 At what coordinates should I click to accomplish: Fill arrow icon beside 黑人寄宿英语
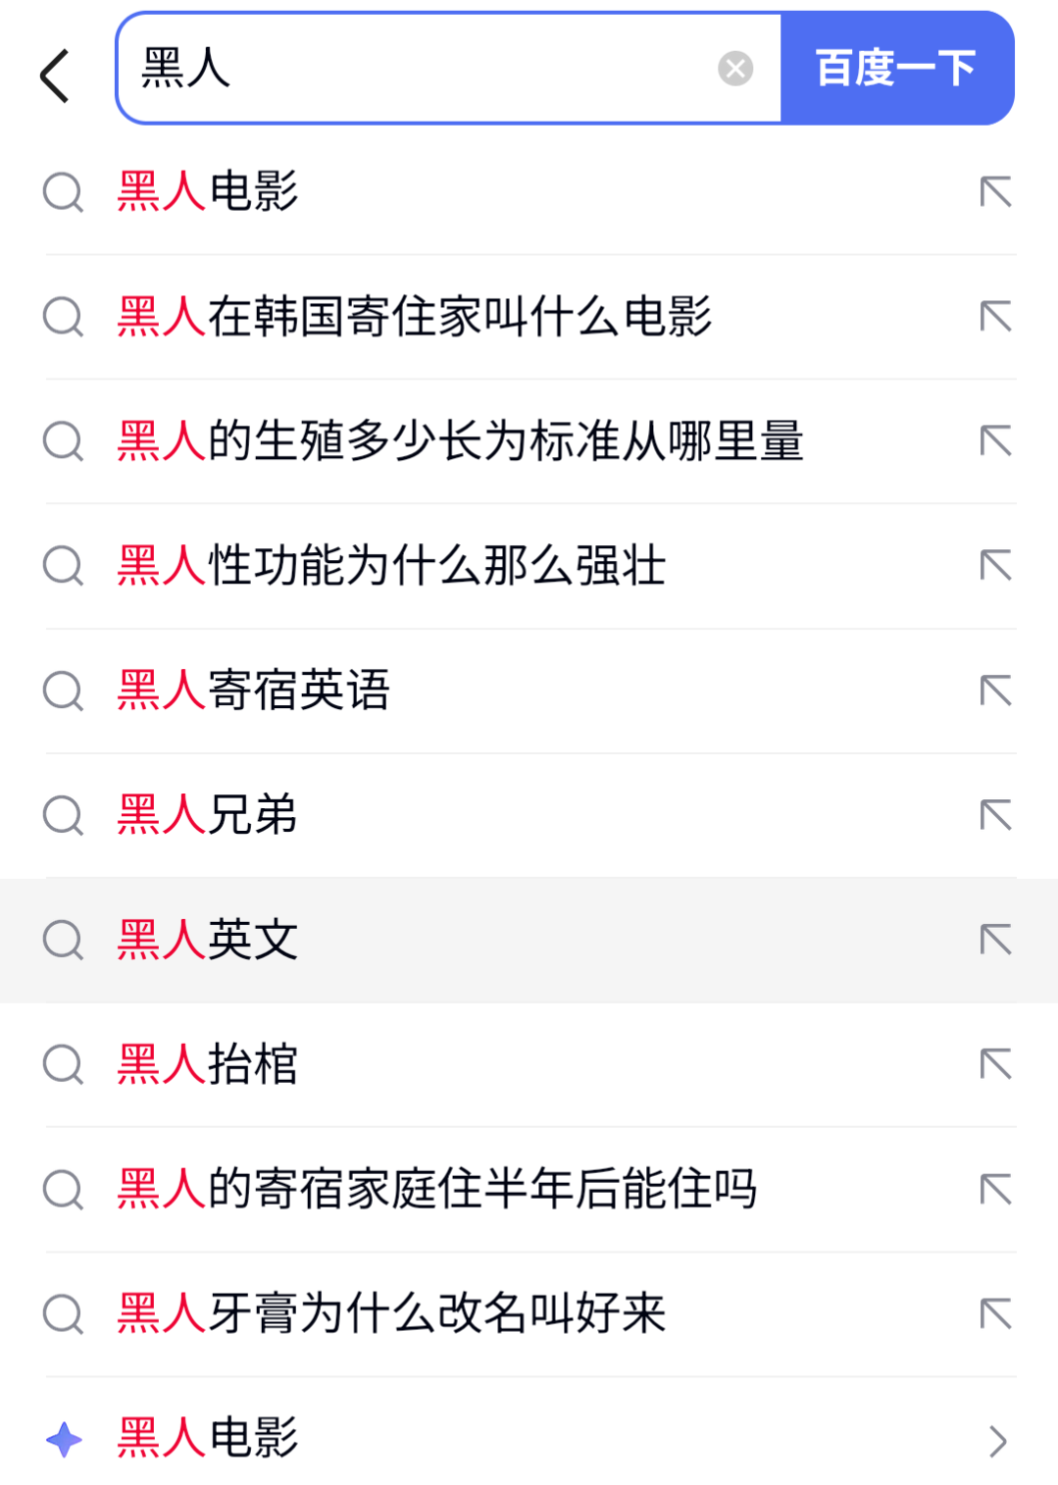(995, 691)
